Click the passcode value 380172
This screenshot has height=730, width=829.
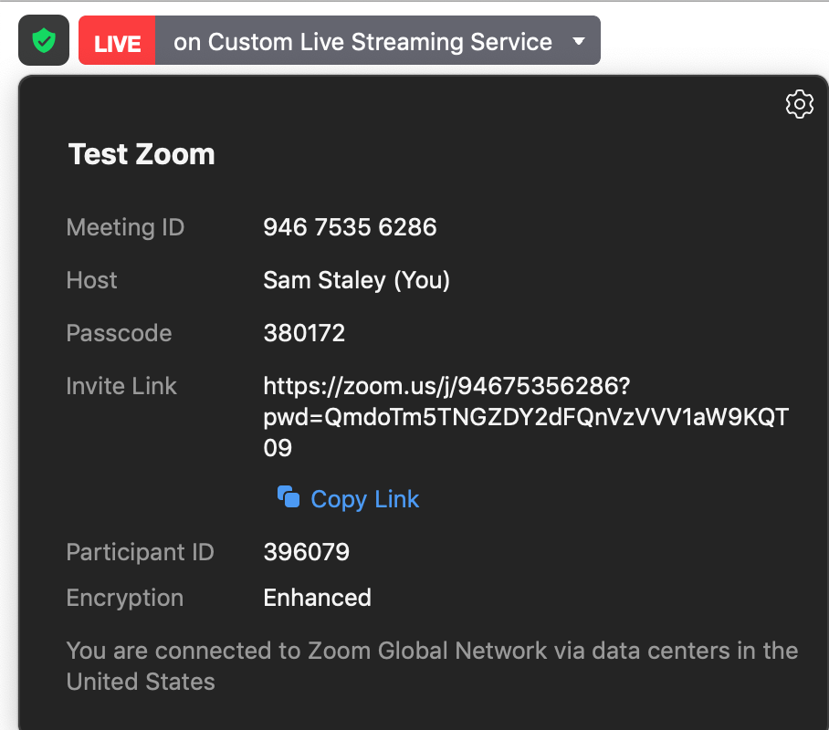[304, 333]
